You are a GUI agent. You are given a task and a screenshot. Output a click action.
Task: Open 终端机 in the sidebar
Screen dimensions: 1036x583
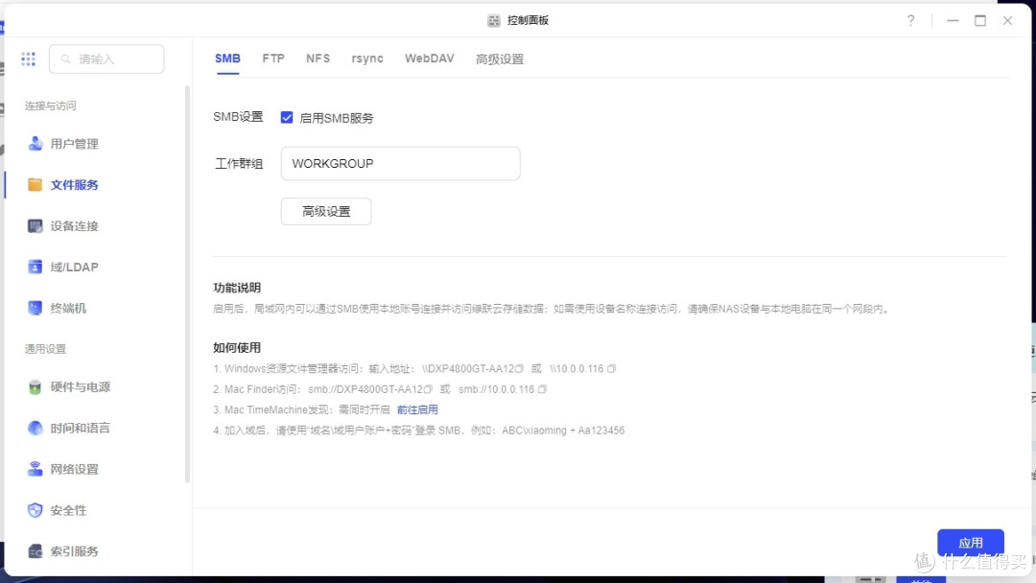[x=68, y=308]
